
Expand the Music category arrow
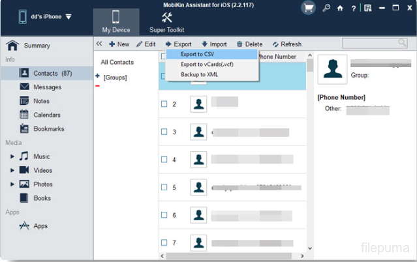[12, 156]
